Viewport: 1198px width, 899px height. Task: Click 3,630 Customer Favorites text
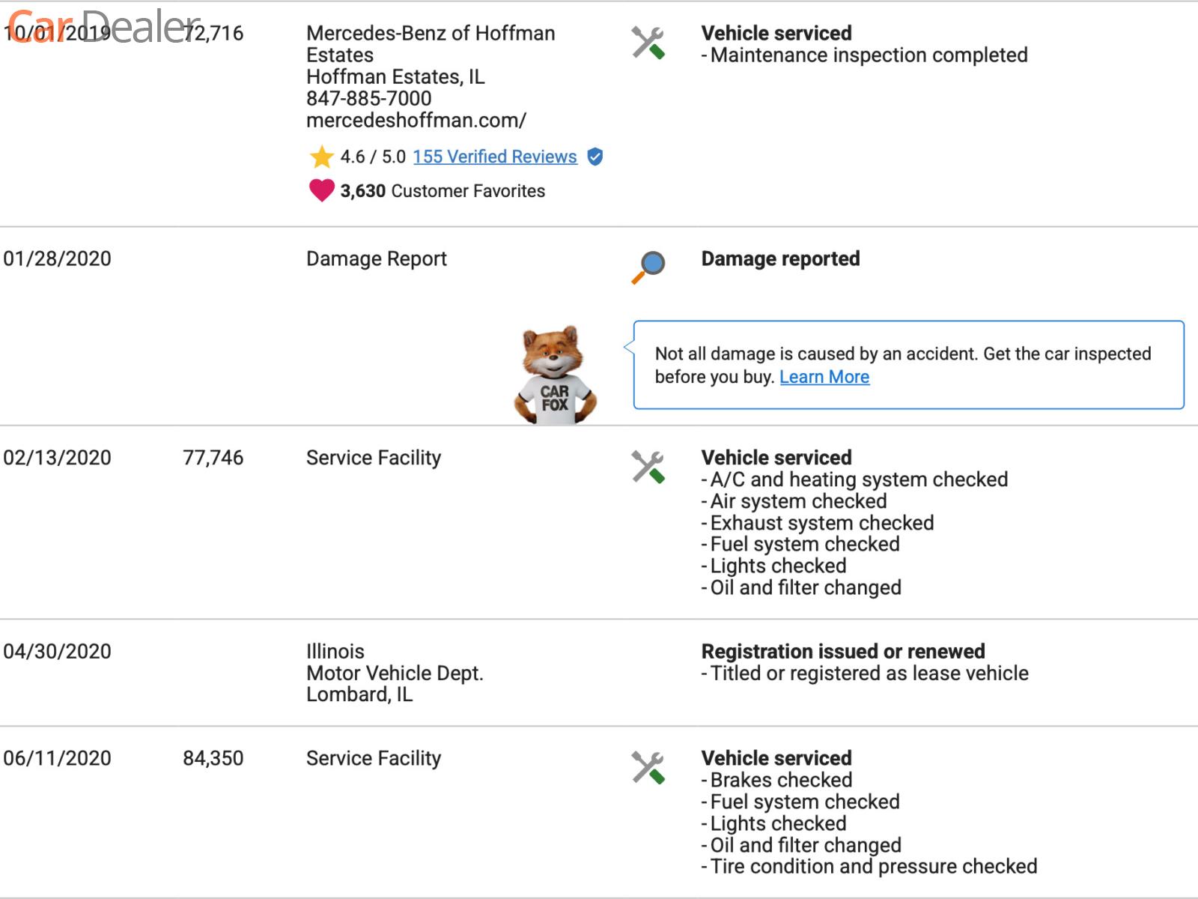tap(443, 191)
